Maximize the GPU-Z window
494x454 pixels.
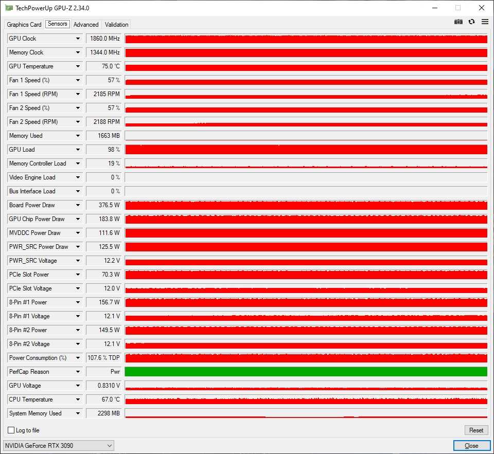point(458,8)
